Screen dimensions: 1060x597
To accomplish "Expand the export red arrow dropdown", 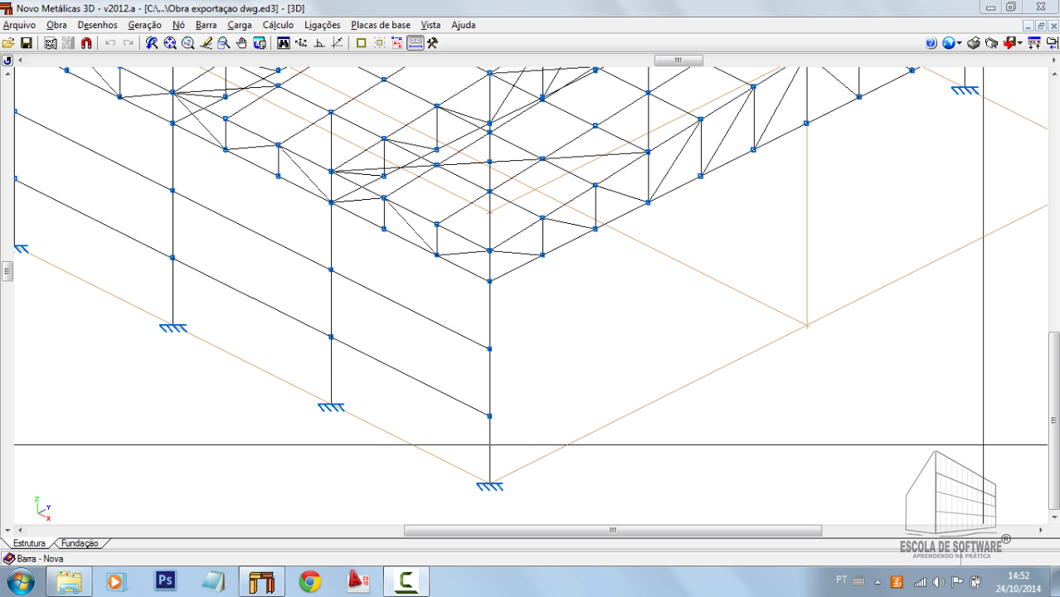I will [1019, 43].
